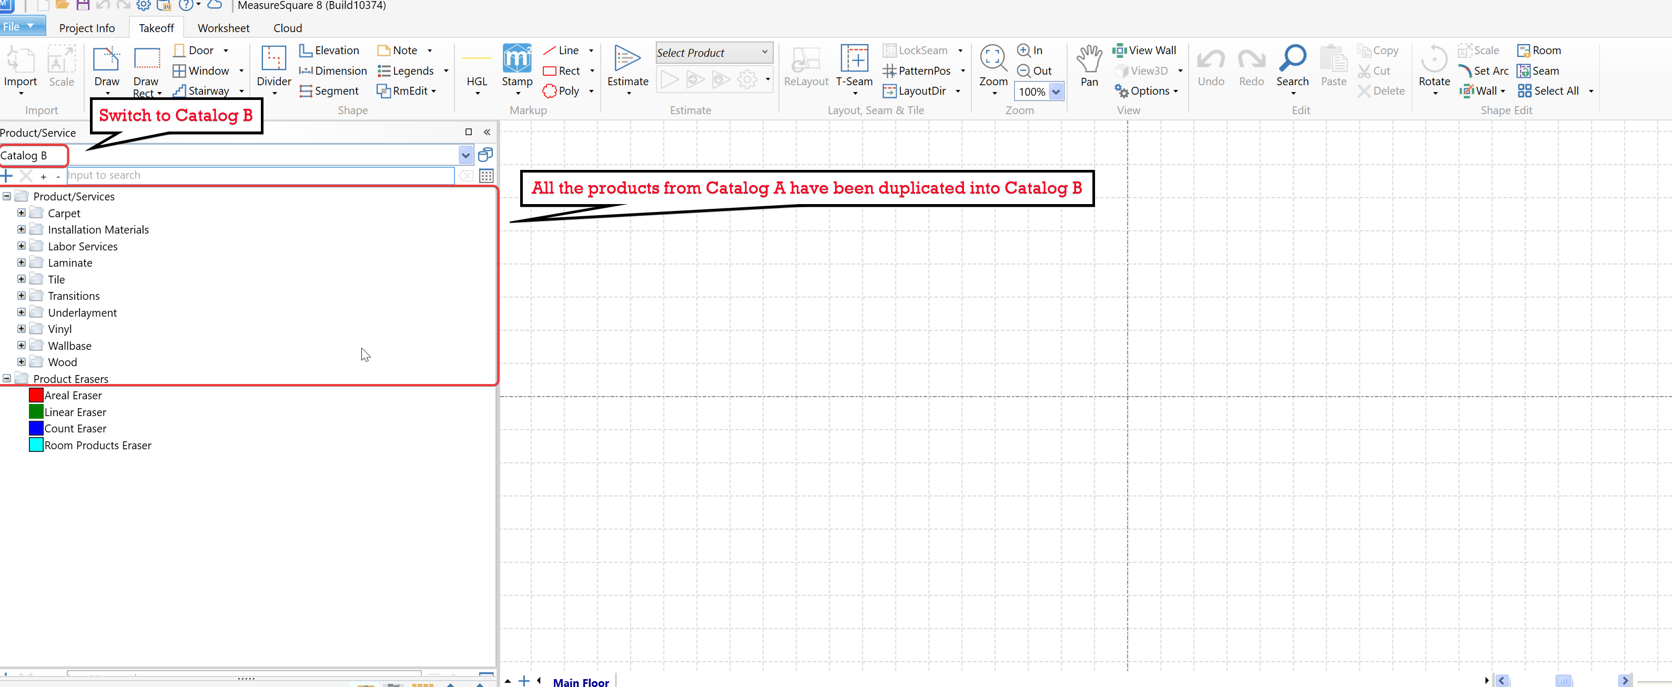Open the Catalog B dropdown list
Image resolution: width=1672 pixels, height=687 pixels.
(465, 155)
